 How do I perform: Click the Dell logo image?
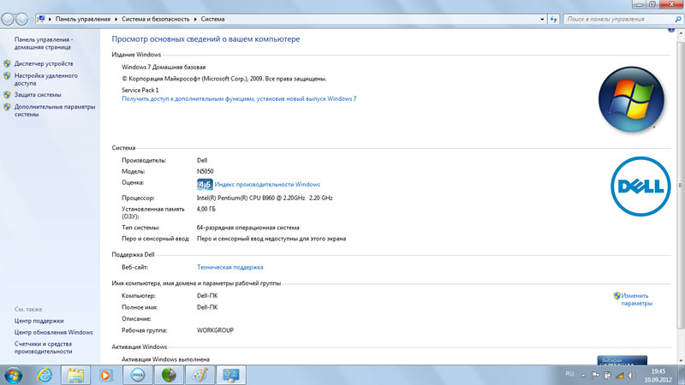[x=640, y=187]
